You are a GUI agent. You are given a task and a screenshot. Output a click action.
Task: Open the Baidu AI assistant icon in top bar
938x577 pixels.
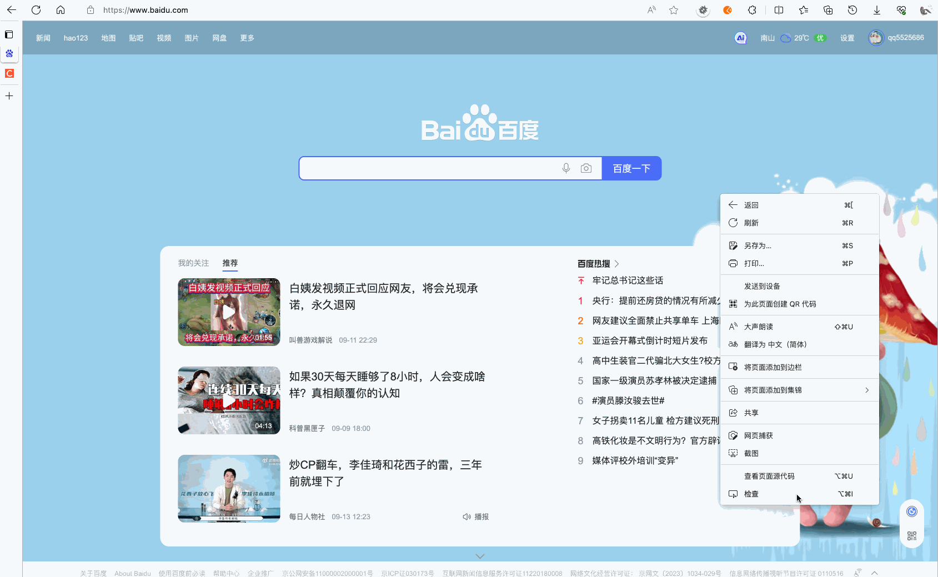(x=740, y=38)
